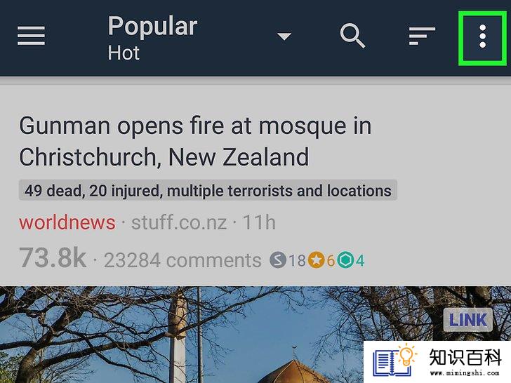Image resolution: width=511 pixels, height=383 pixels.
Task: Tap the 73.8k score count
Action: pyautogui.click(x=53, y=258)
